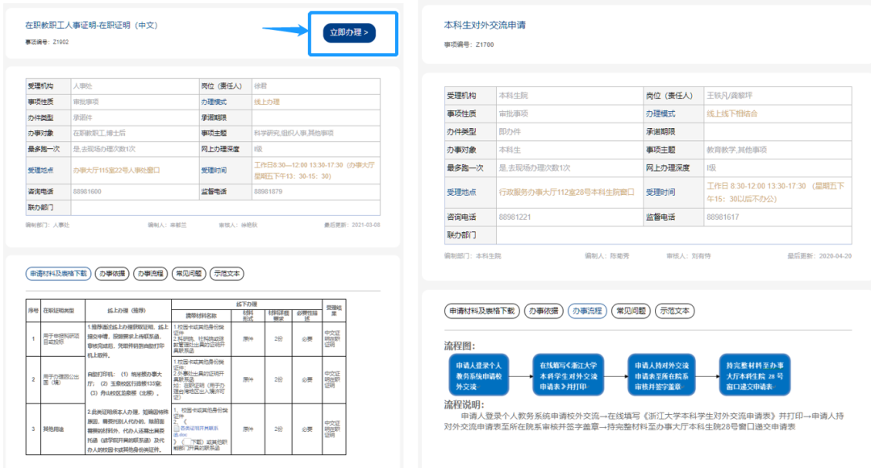This screenshot has height=468, width=871.
Task: Select 示范文本 tab in left page
Action: click(227, 274)
